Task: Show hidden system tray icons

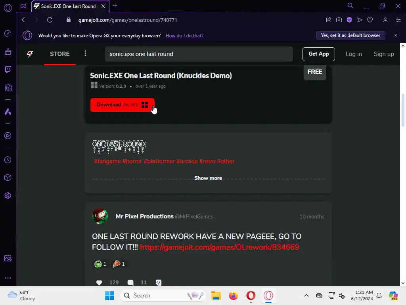Action: (x=306, y=295)
